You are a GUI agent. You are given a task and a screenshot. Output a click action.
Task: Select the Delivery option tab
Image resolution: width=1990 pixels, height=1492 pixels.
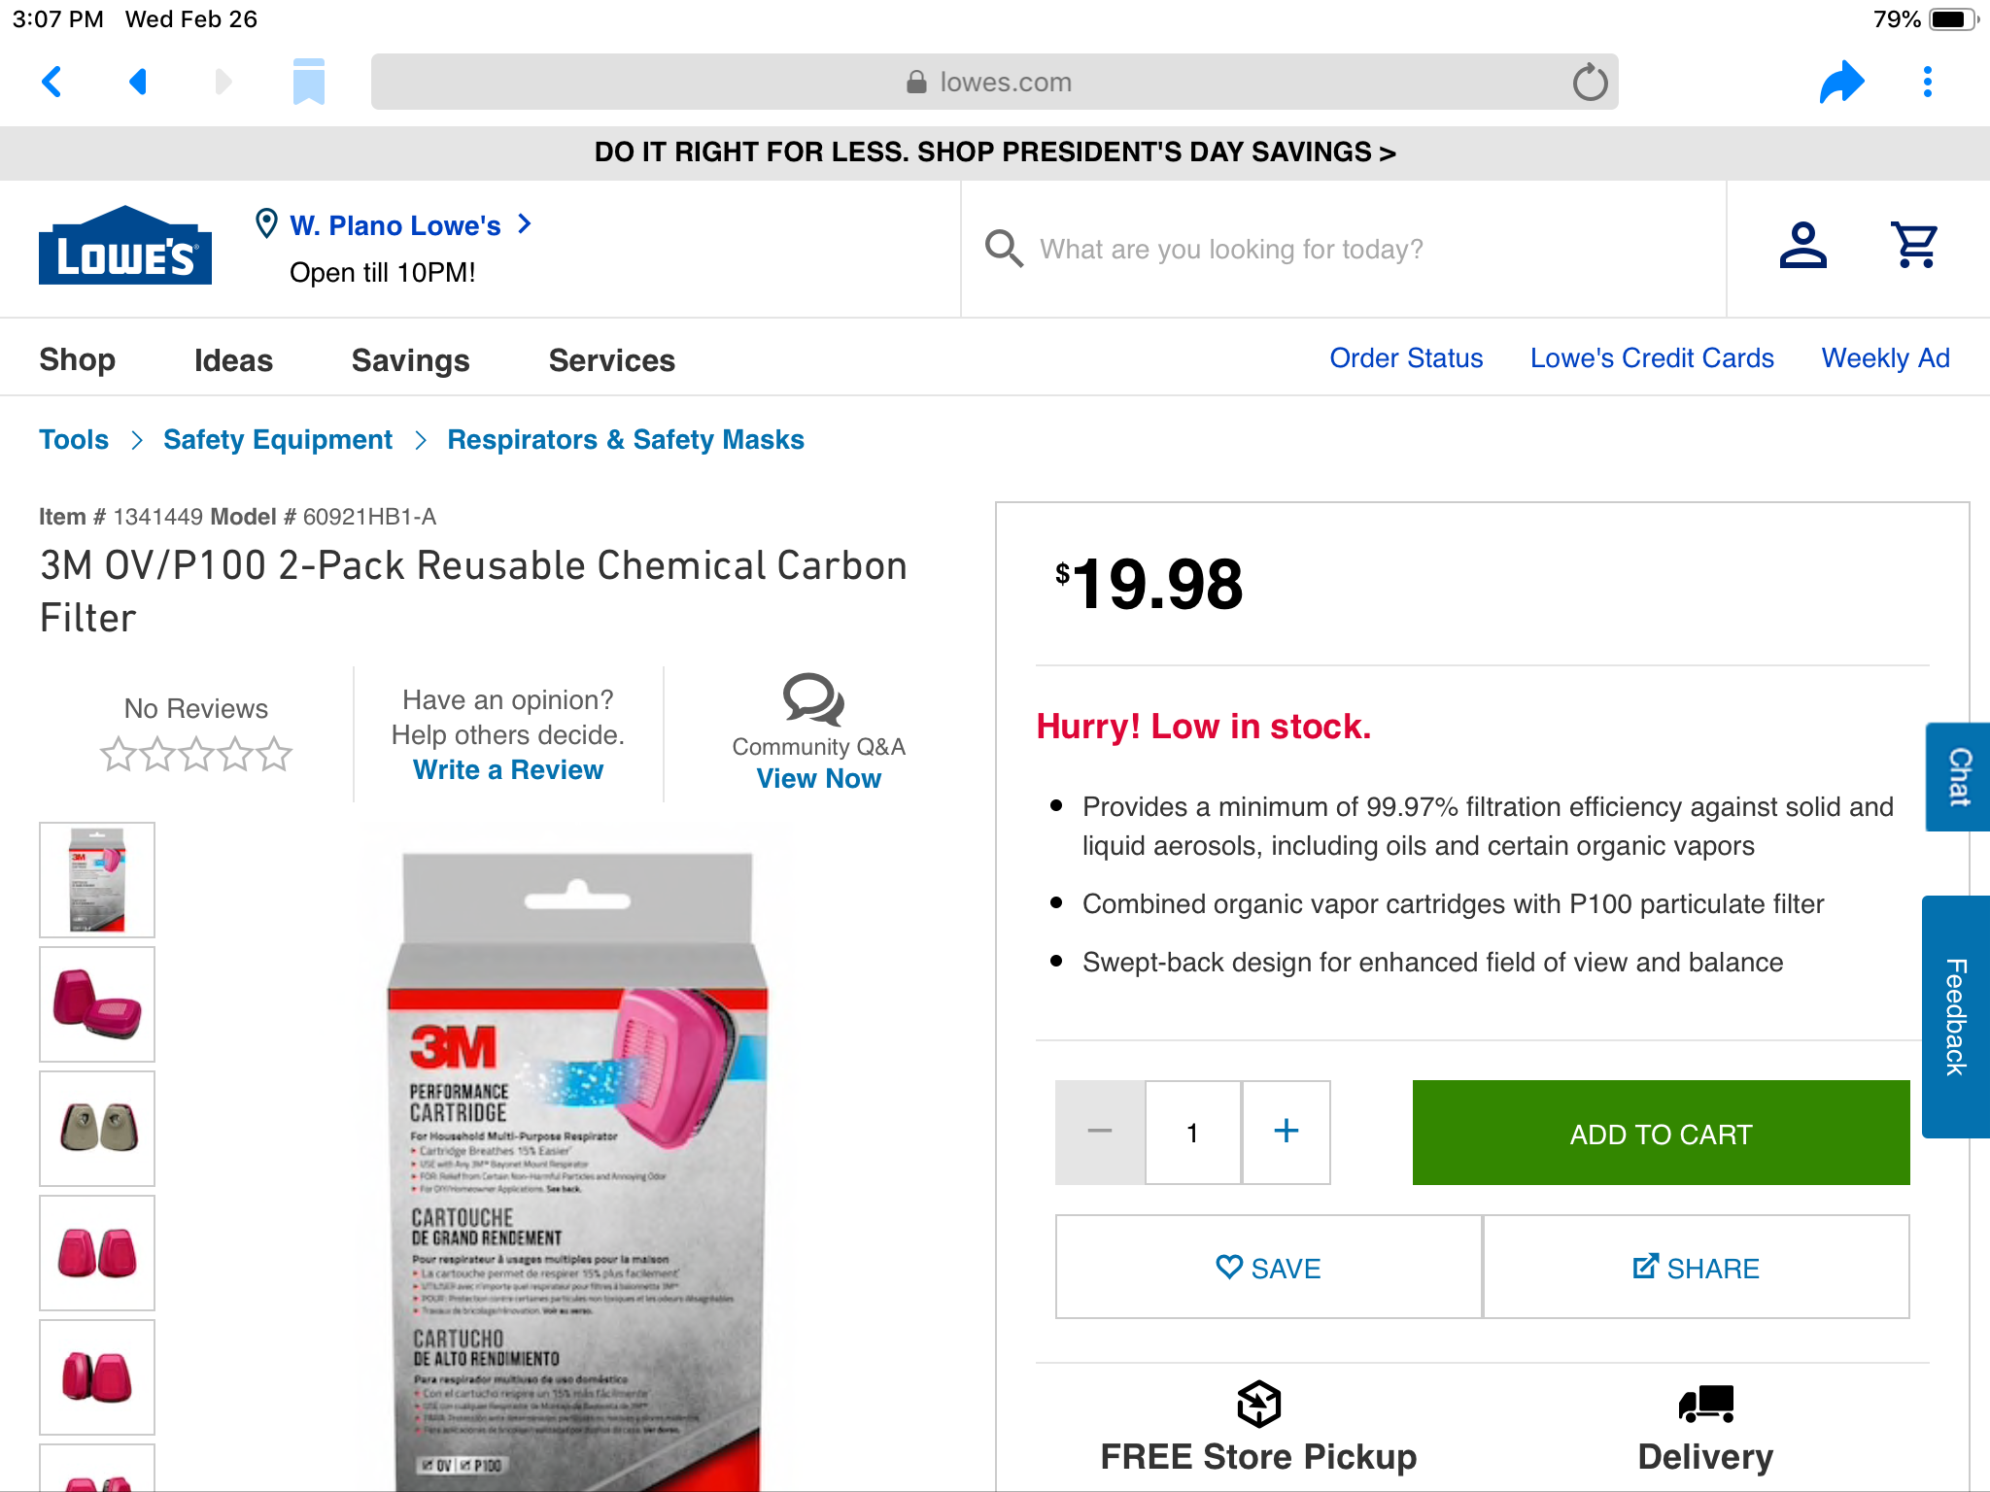click(x=1705, y=1430)
